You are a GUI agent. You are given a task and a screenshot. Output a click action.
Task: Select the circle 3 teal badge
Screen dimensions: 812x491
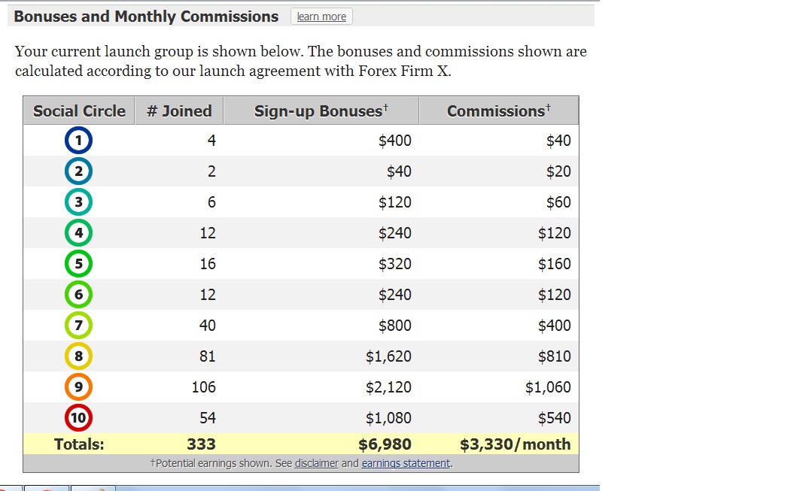[x=79, y=202]
